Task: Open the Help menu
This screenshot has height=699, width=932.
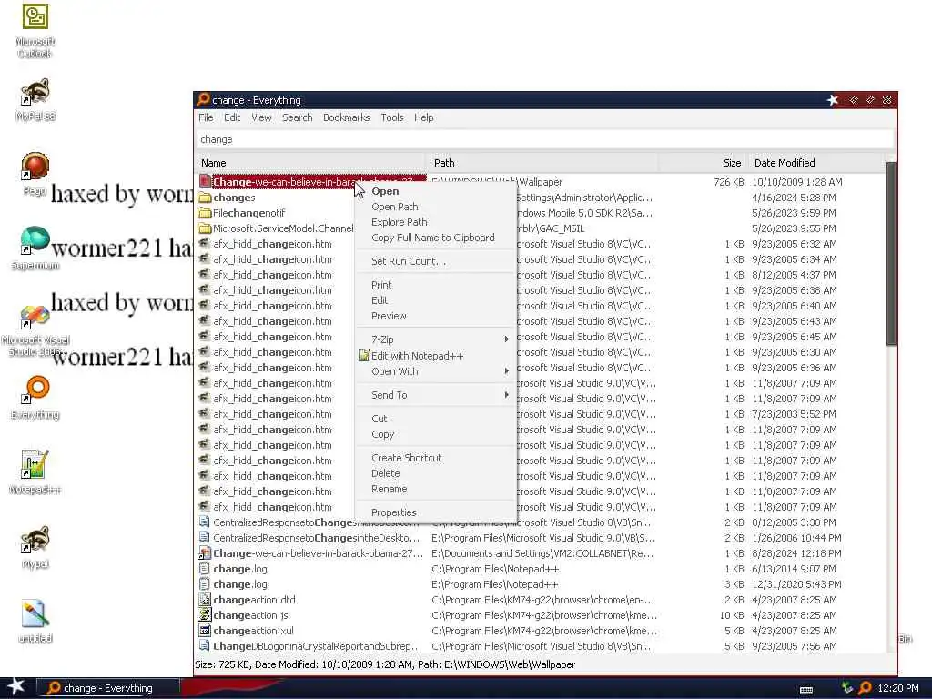Action: point(424,117)
